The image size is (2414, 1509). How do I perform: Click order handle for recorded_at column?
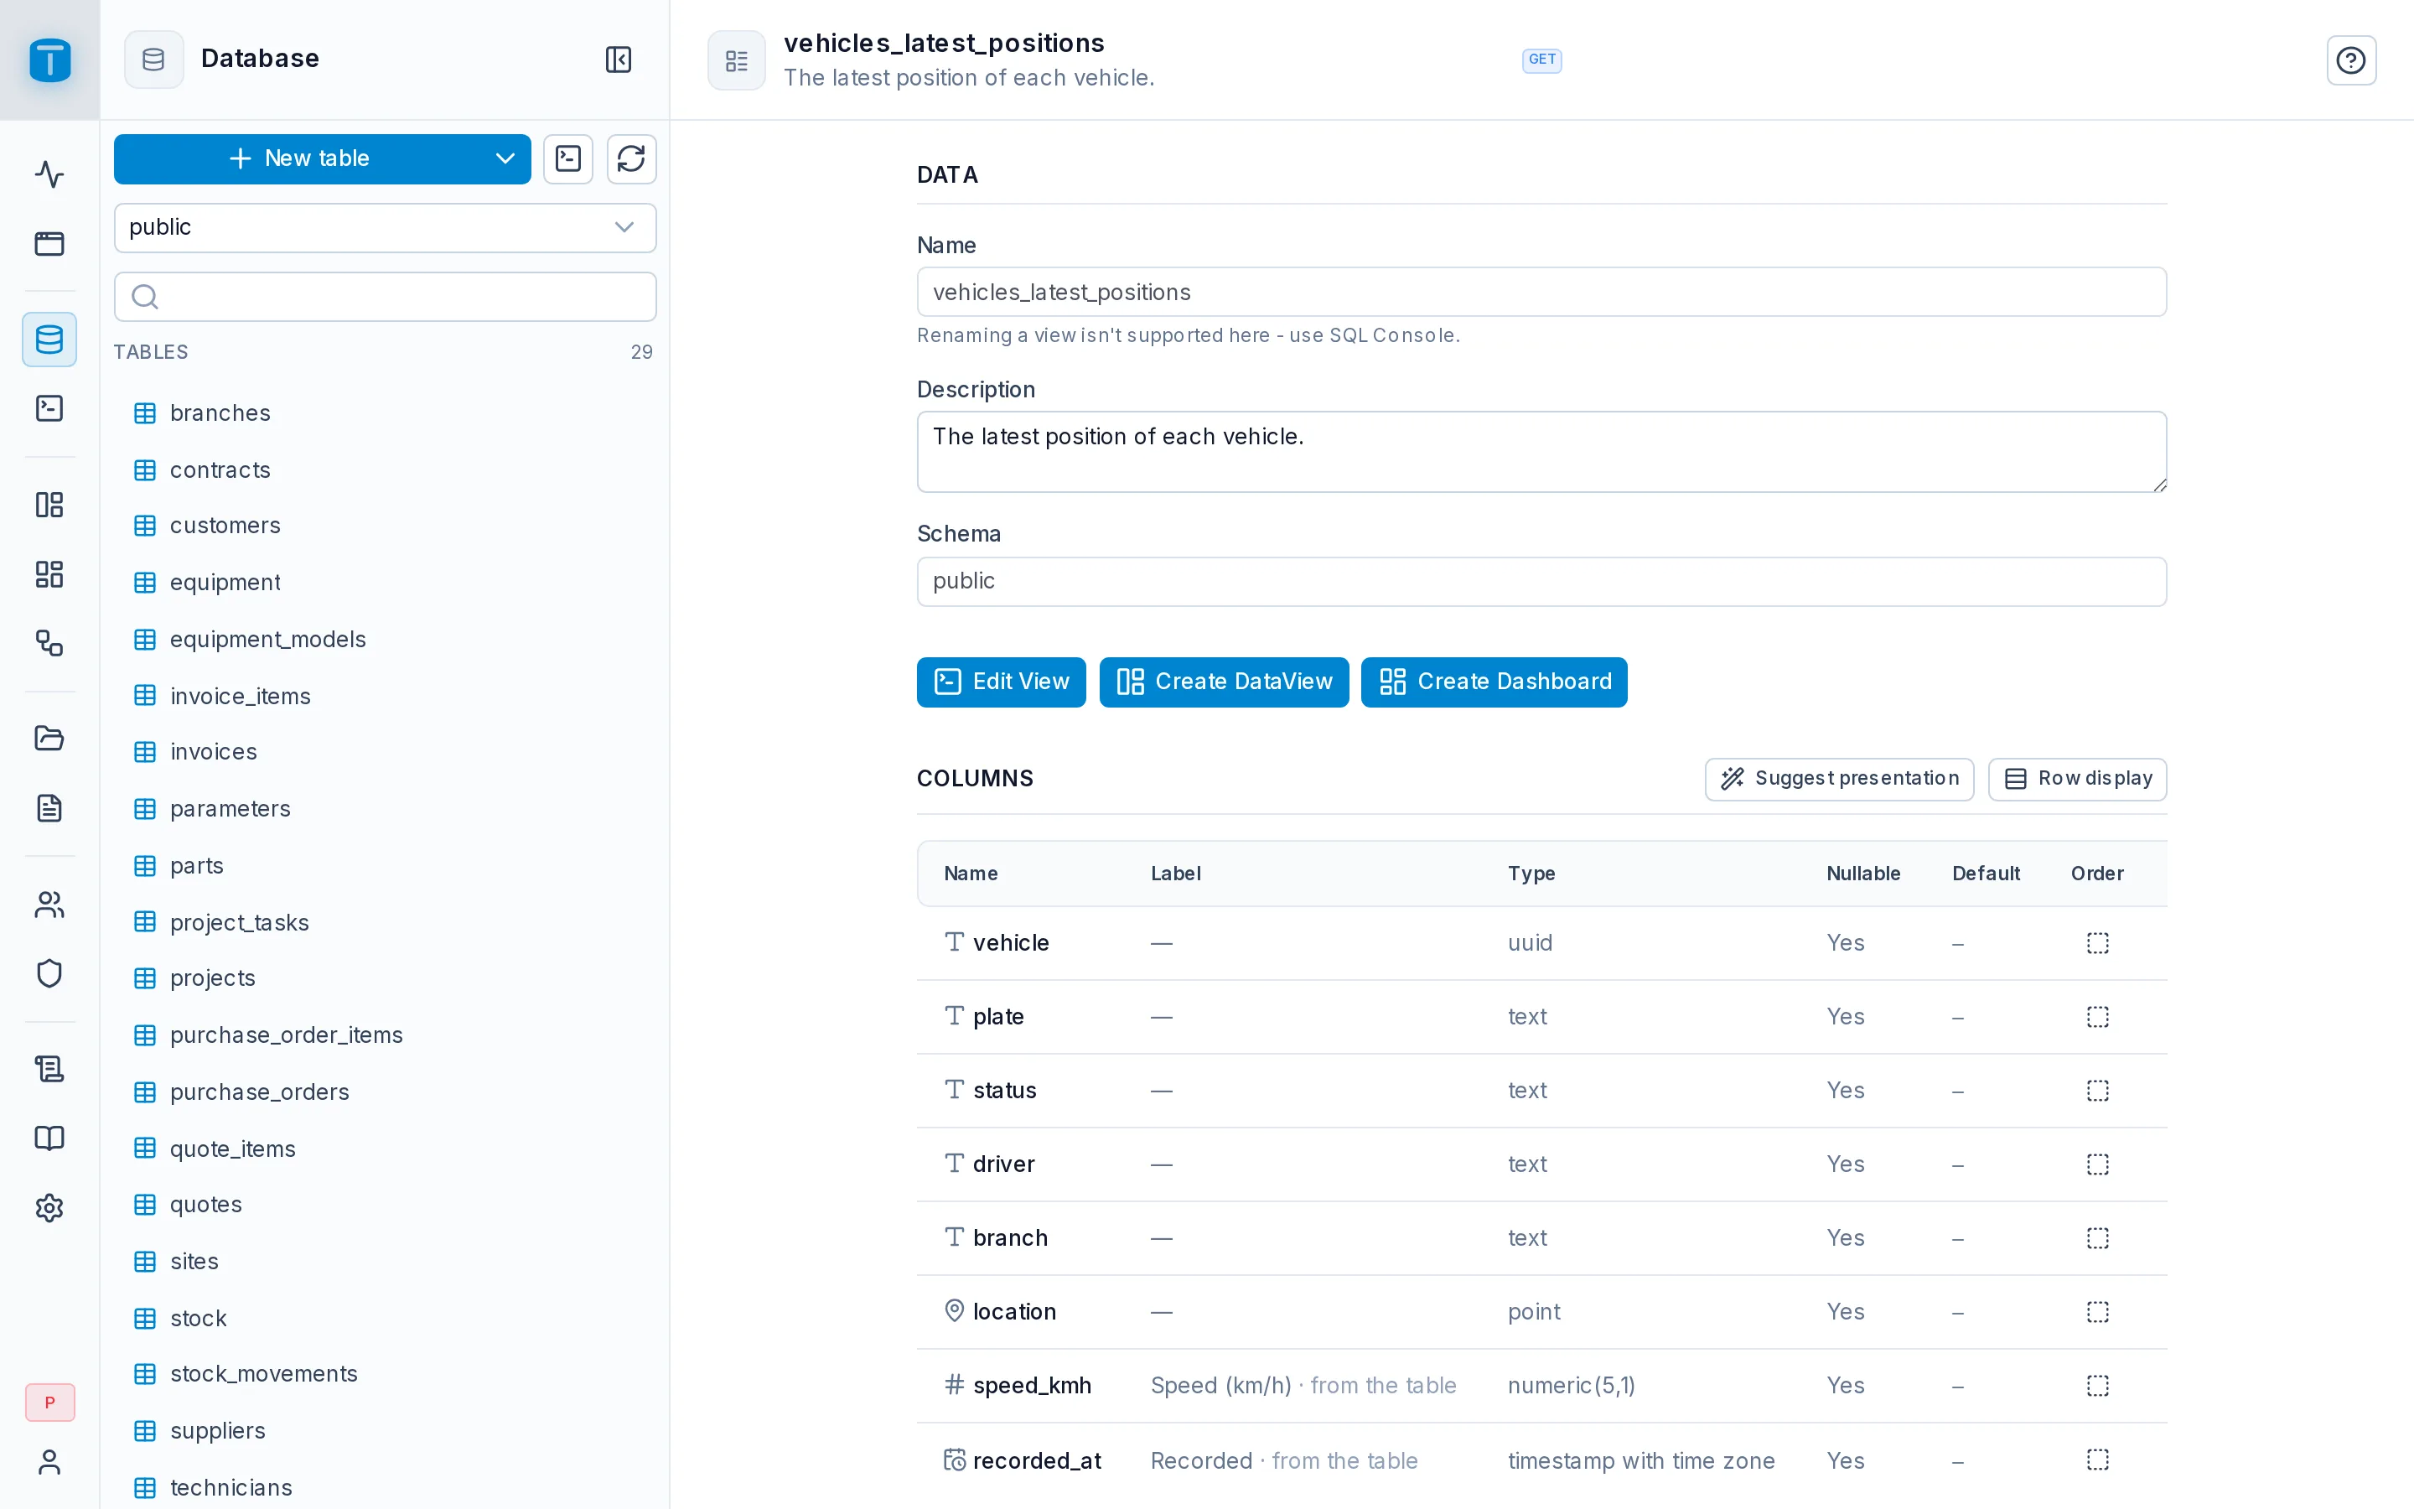pyautogui.click(x=2098, y=1460)
